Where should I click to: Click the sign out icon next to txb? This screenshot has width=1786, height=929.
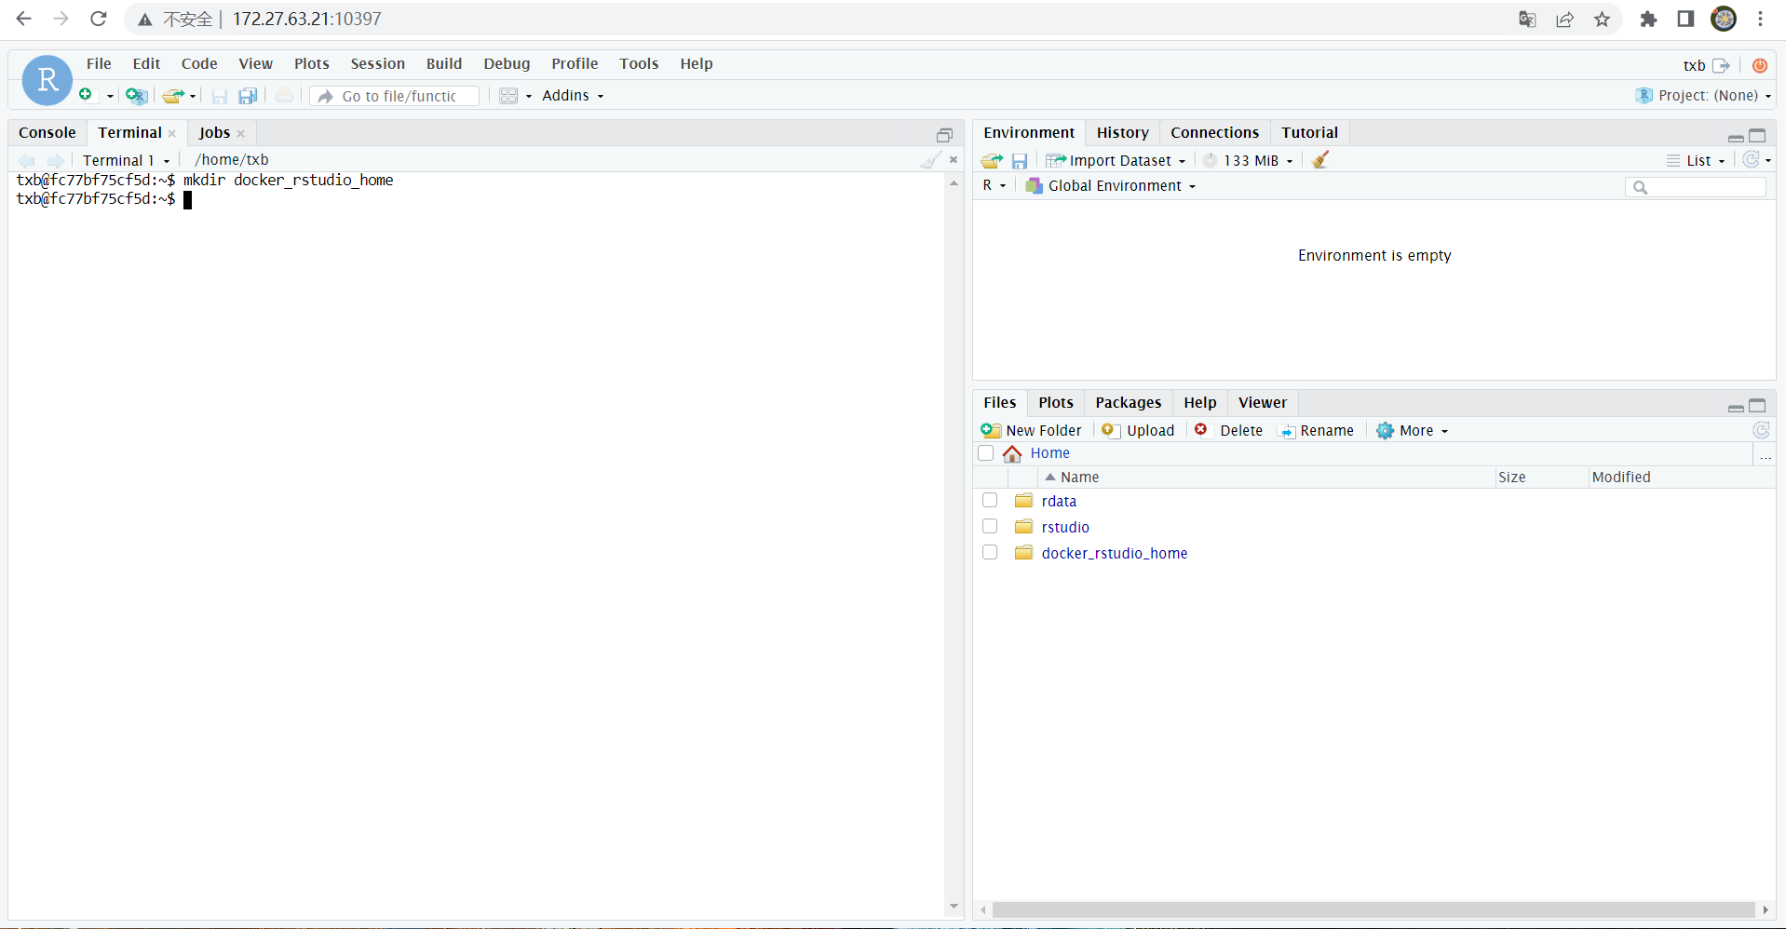coord(1721,65)
